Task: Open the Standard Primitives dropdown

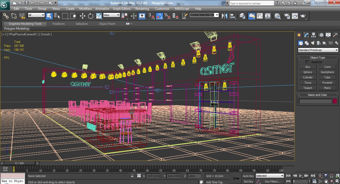Action: tap(317, 50)
